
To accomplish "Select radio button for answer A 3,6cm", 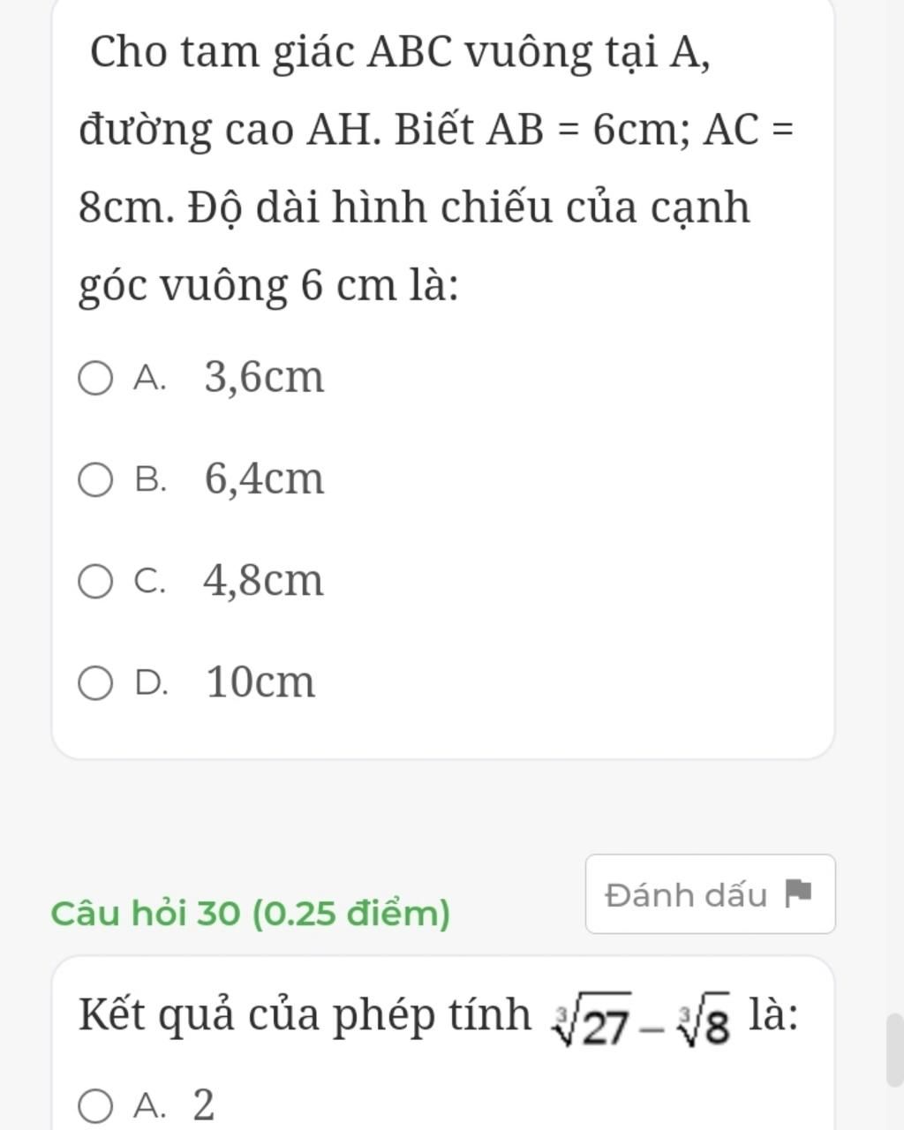I will pyautogui.click(x=95, y=380).
